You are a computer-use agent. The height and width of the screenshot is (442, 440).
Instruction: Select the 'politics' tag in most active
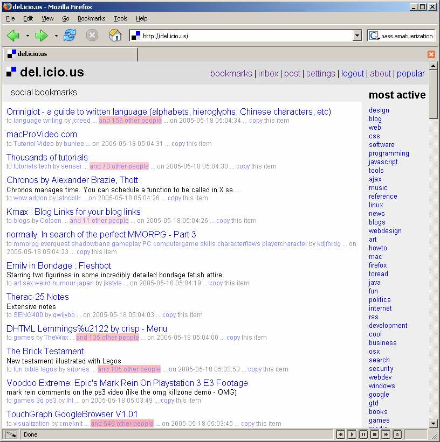point(380,300)
